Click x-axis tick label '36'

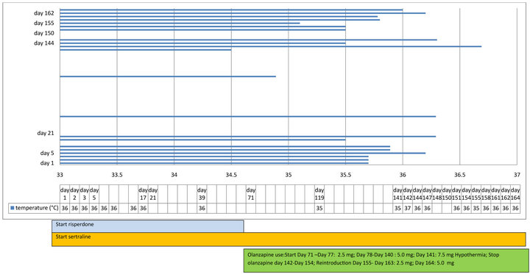pyautogui.click(x=403, y=175)
